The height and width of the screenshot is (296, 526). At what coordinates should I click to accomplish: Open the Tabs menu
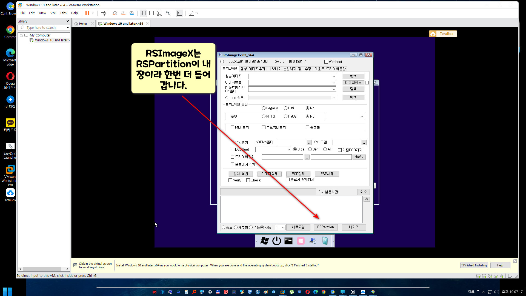[63, 13]
